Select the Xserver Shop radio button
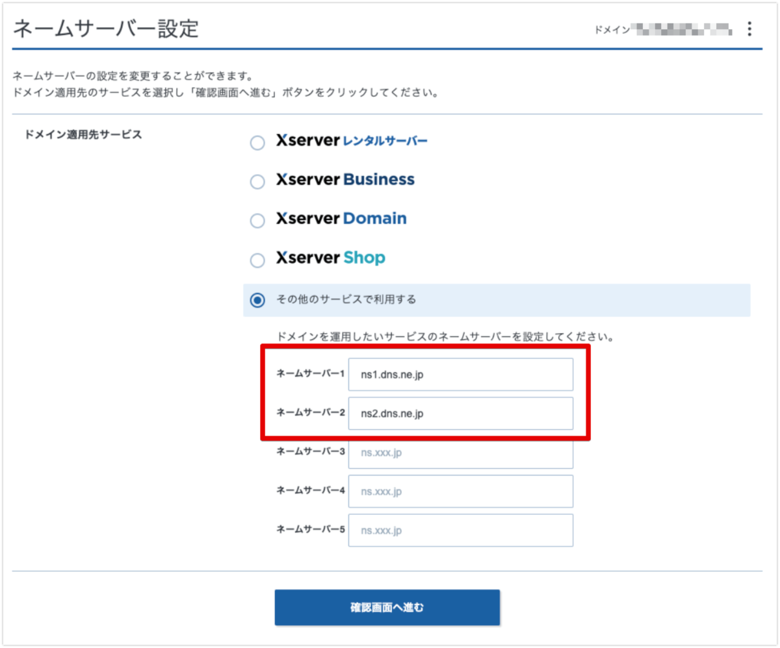This screenshot has width=780, height=648. pyautogui.click(x=257, y=260)
